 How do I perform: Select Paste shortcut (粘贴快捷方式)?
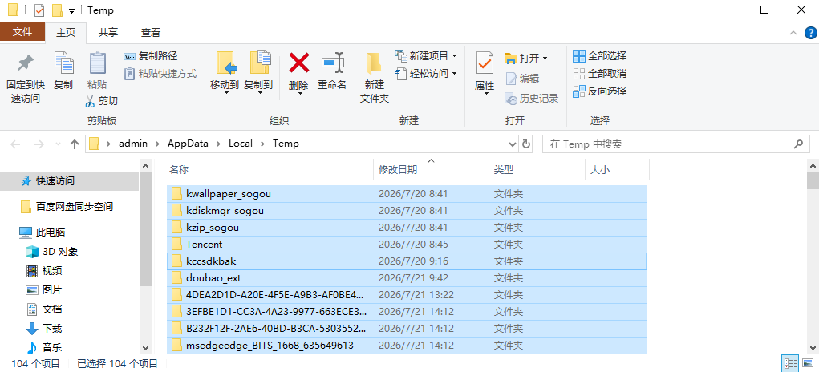tap(160, 74)
